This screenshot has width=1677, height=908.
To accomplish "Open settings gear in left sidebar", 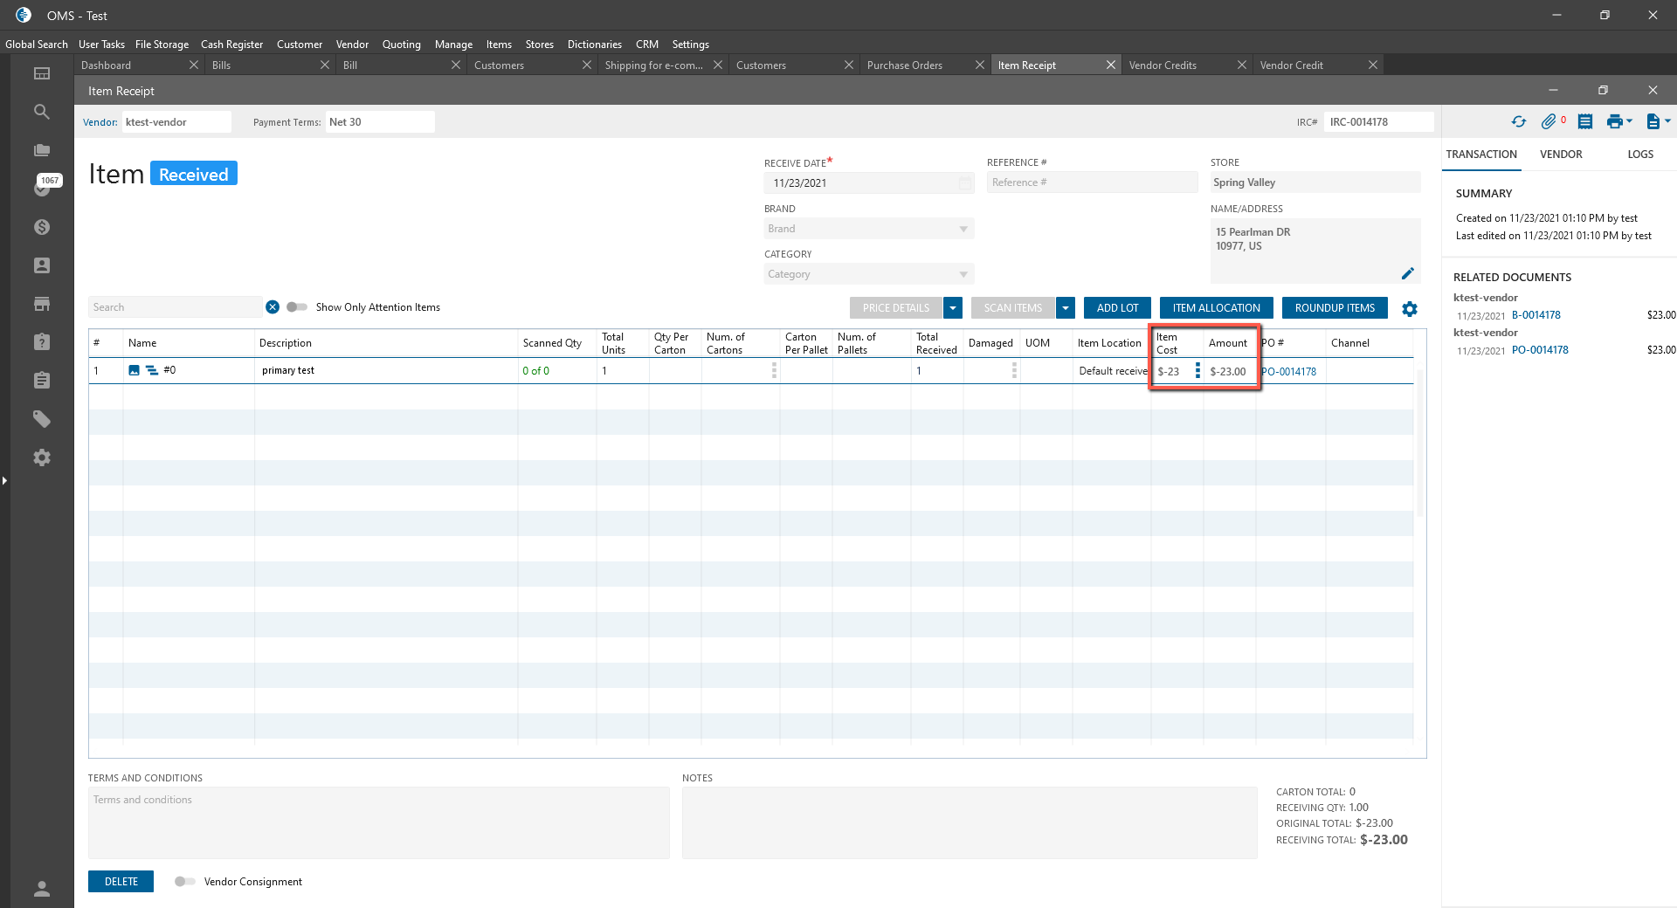I will click(41, 457).
